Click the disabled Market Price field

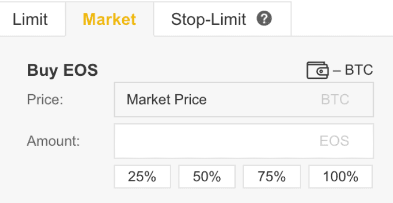tap(244, 99)
